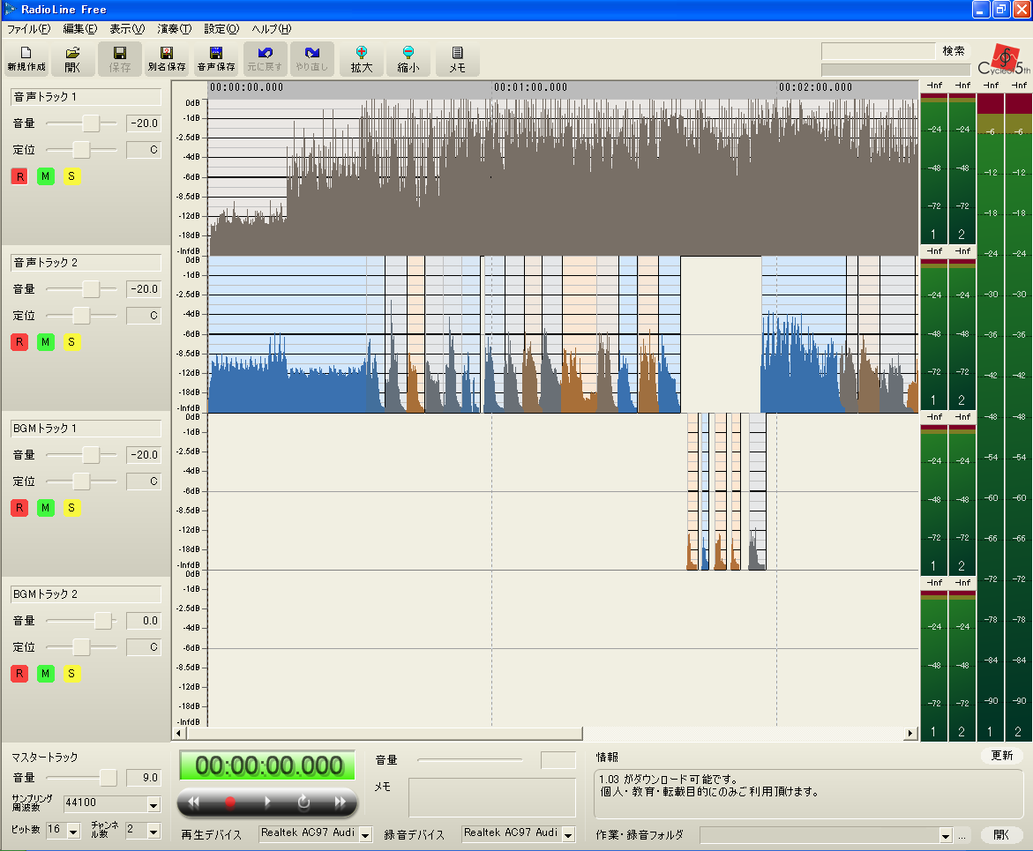The height and width of the screenshot is (851, 1033).
Task: Open the ファイル(F) menu
Action: (29, 29)
